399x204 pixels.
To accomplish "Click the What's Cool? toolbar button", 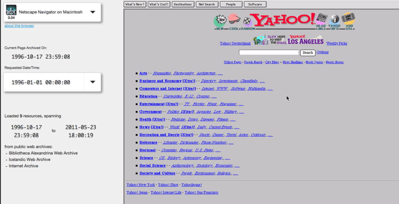I will click(x=159, y=4).
